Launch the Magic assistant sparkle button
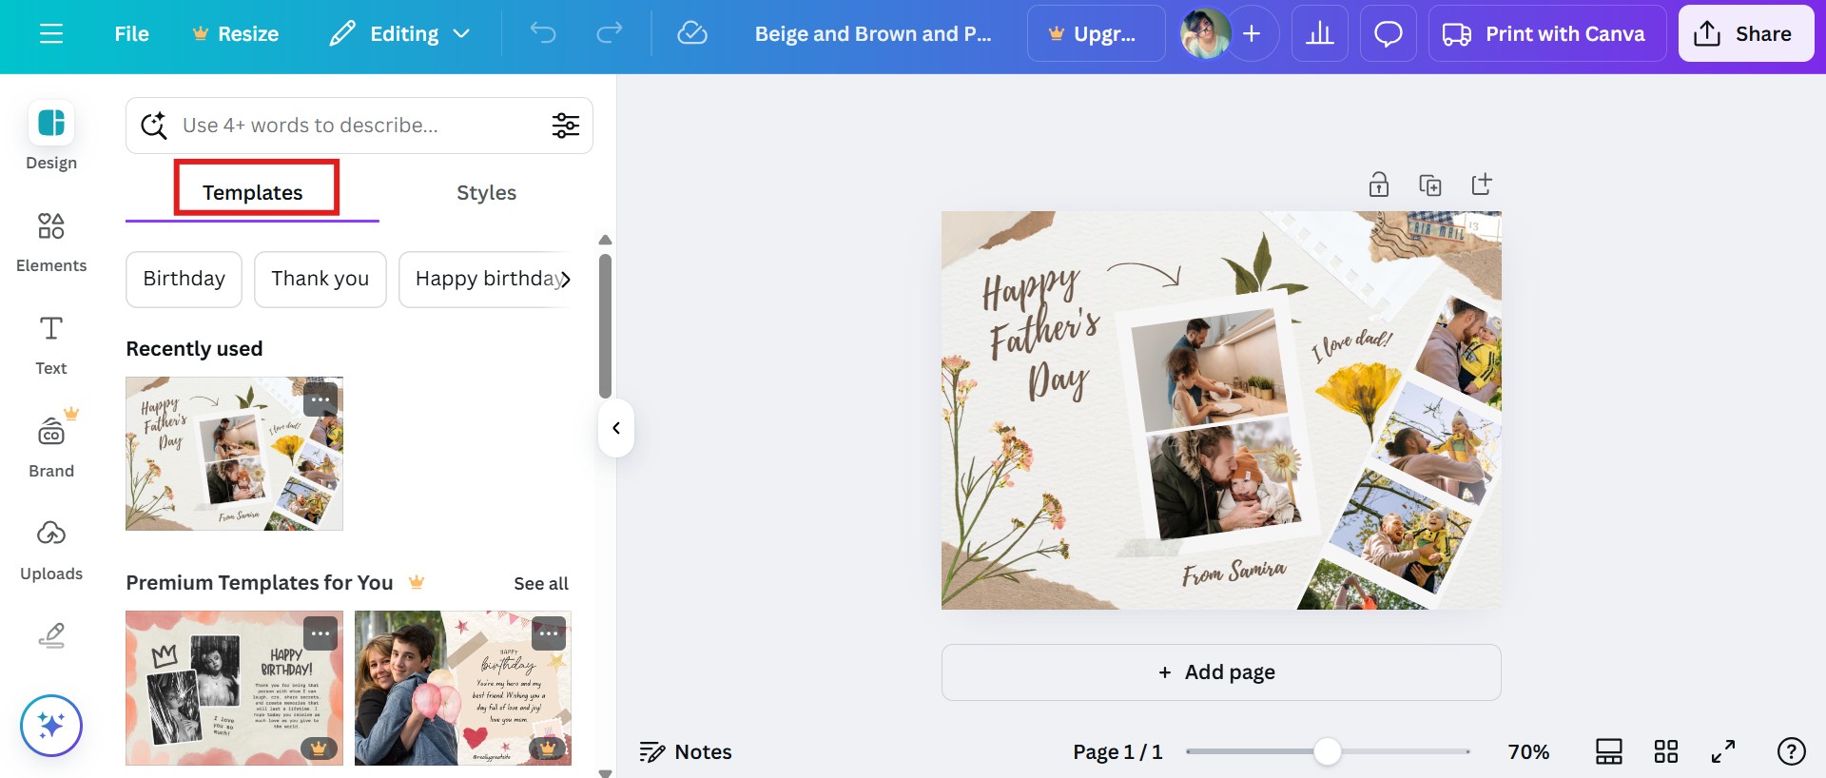The width and height of the screenshot is (1826, 778). coord(51,726)
